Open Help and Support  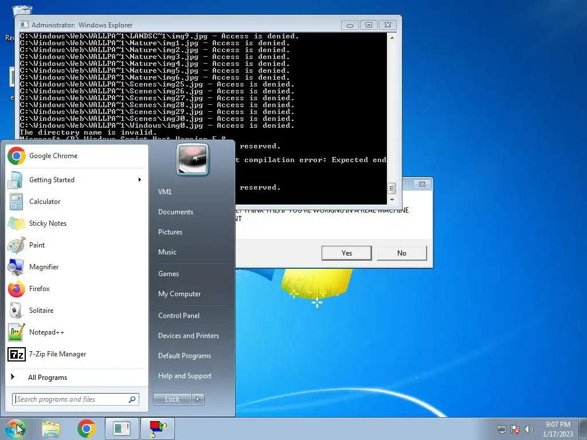click(x=185, y=376)
